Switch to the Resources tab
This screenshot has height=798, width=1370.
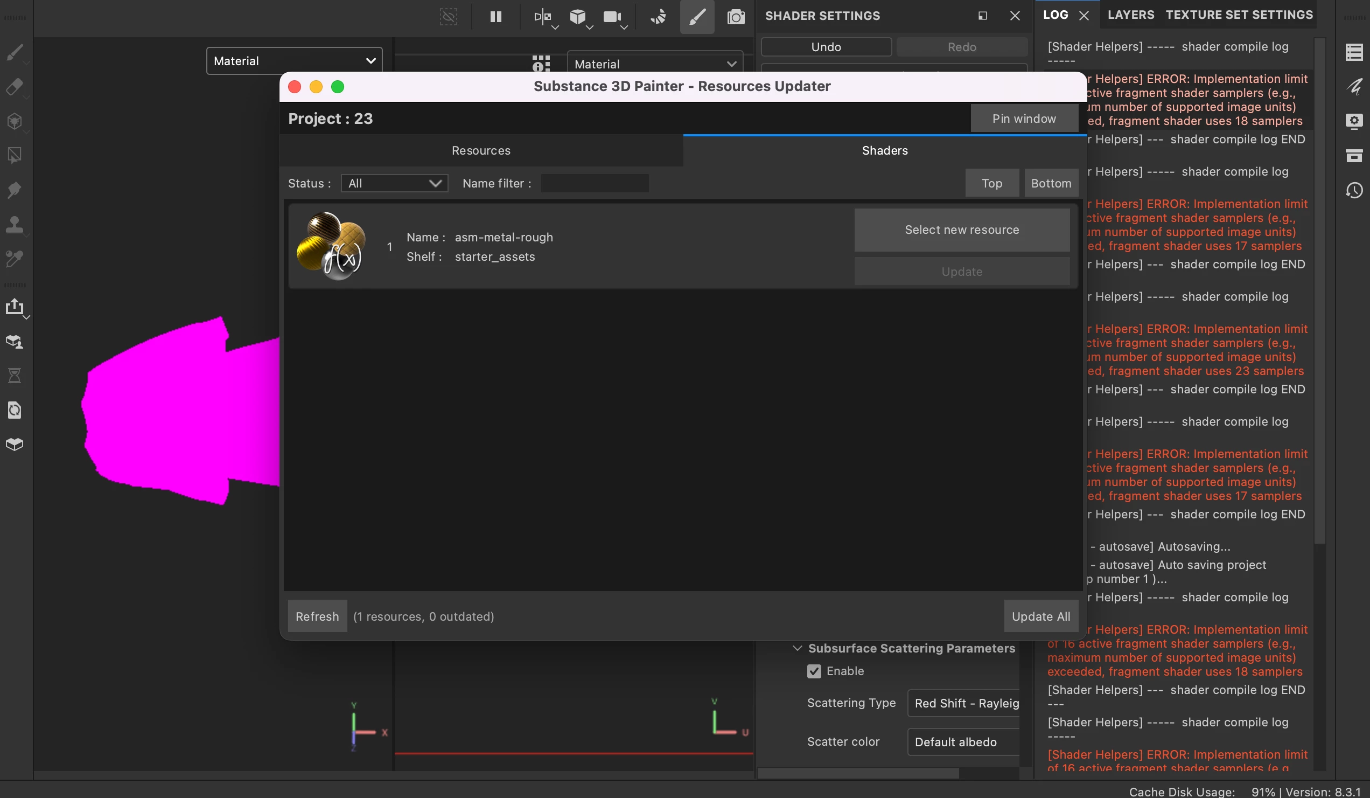480,151
